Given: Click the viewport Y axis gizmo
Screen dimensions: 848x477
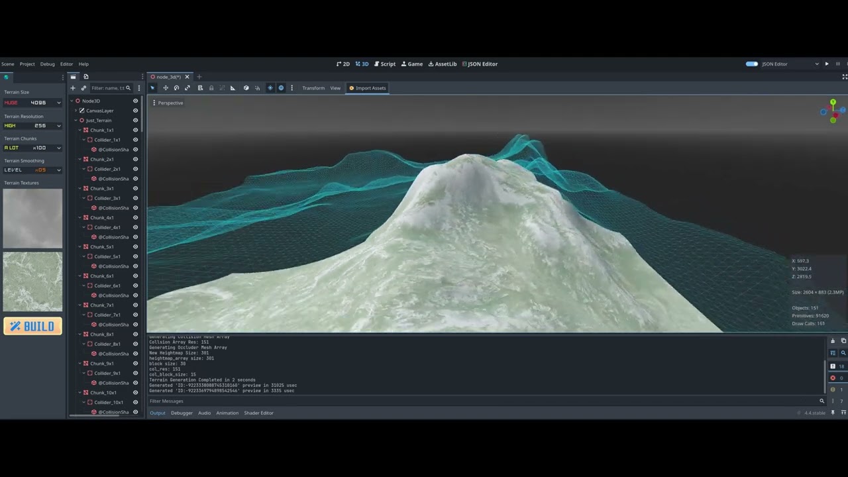Looking at the screenshot, I should tap(833, 103).
